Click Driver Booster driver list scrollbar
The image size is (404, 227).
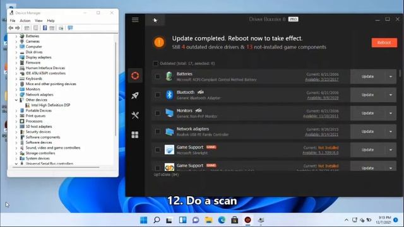(x=400, y=73)
